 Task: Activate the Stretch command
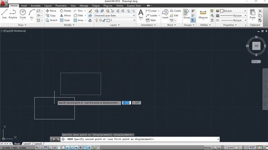(x=52, y=20)
